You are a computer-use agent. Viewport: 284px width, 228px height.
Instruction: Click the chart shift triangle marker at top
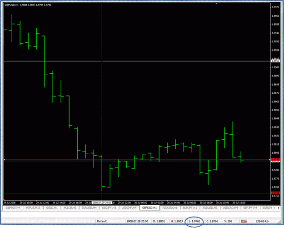216,4
